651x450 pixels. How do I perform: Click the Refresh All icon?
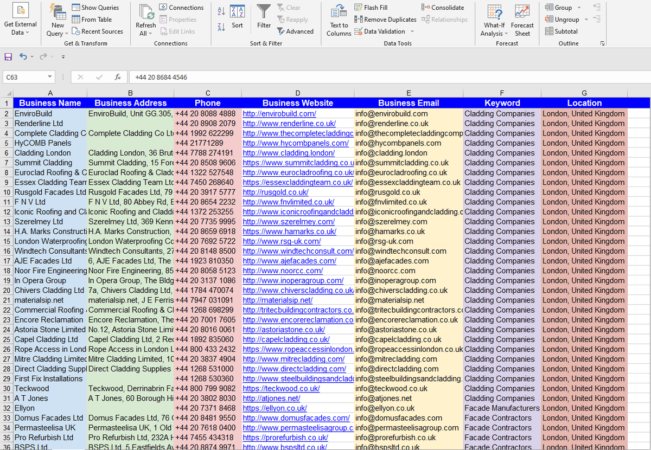tap(146, 12)
